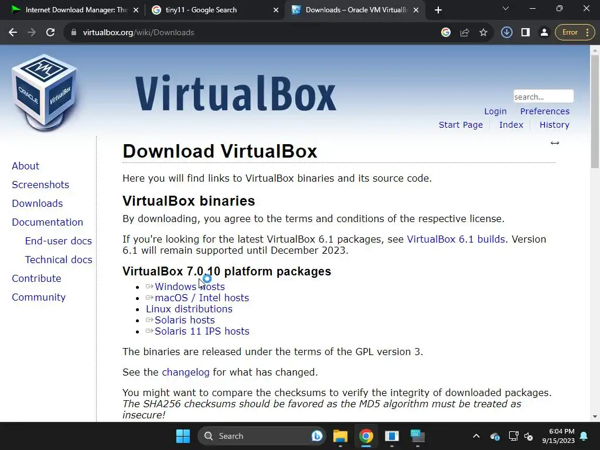Open File Explorer from the taskbar
Image resolution: width=600 pixels, height=450 pixels.
coord(340,436)
